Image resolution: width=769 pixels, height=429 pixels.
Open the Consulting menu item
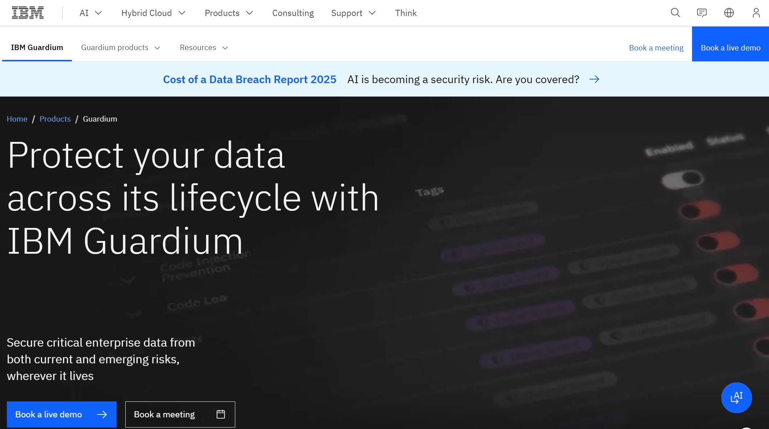pos(293,13)
